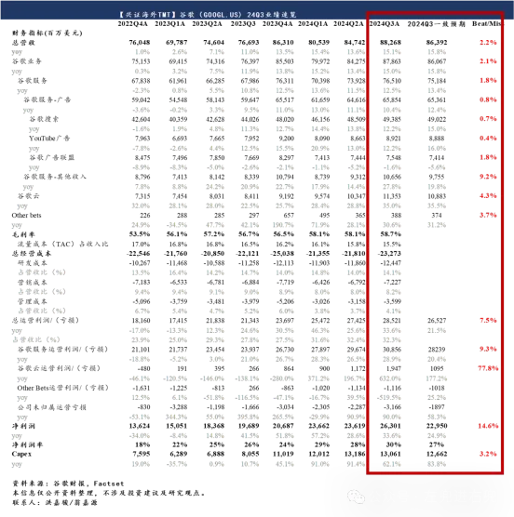Click the 2023Q2A column header
Image resolution: width=514 pixels, height=517 pixels.
[x=207, y=24]
